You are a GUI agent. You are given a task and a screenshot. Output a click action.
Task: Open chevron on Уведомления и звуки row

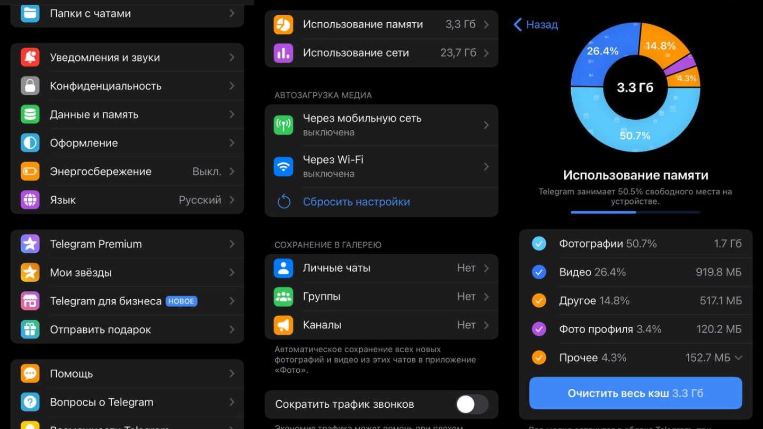(x=232, y=57)
